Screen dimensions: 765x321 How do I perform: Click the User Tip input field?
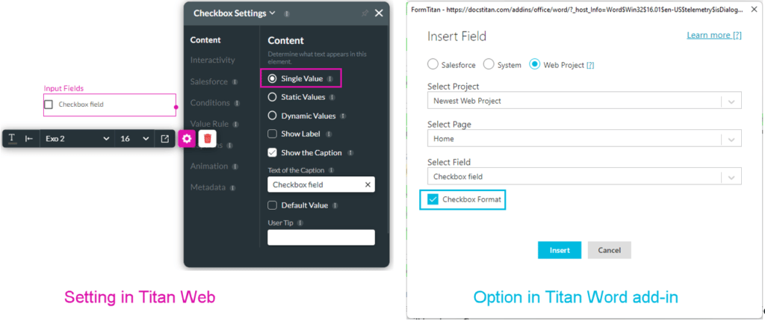(x=321, y=237)
